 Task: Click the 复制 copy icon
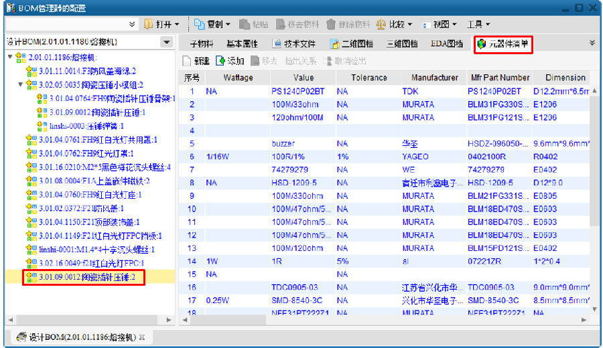(199, 24)
